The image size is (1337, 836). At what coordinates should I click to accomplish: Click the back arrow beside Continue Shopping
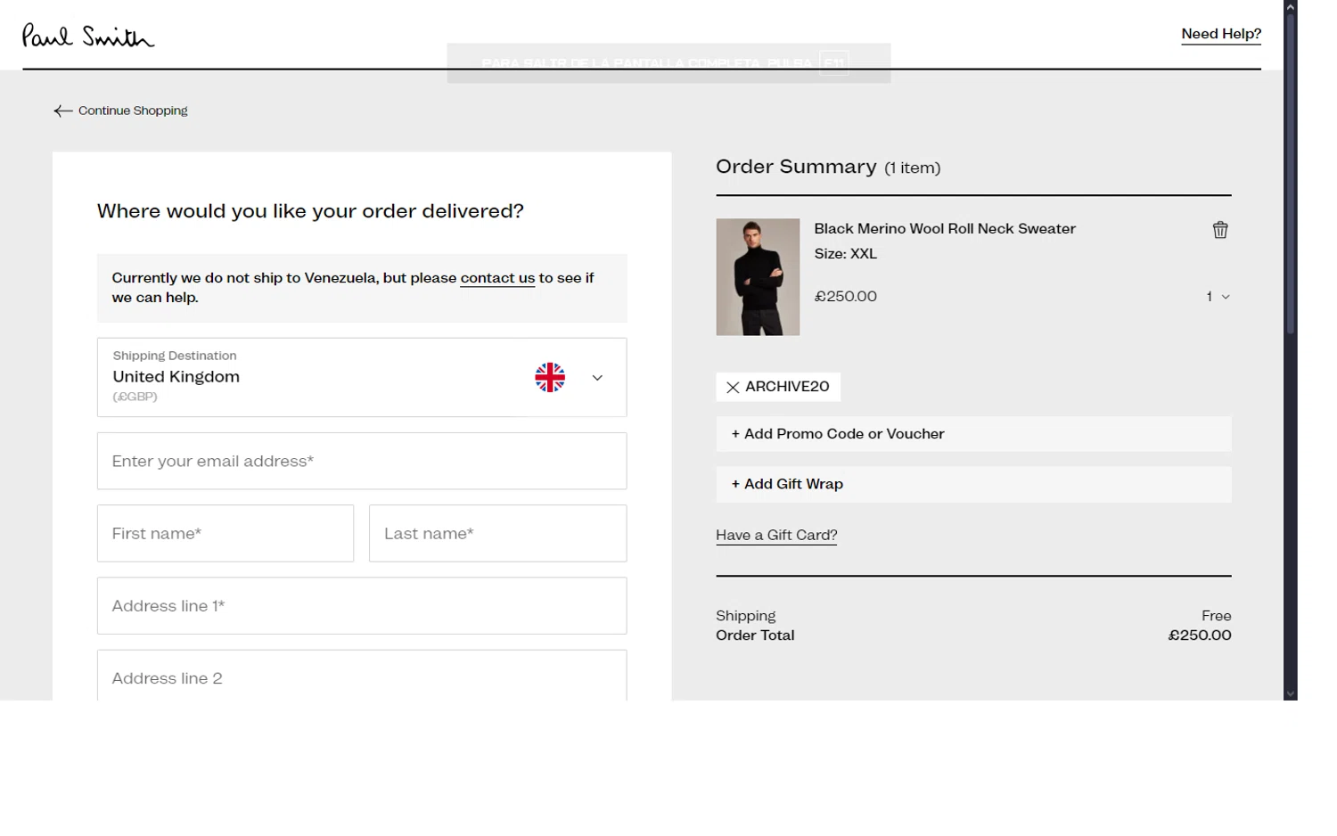62,111
